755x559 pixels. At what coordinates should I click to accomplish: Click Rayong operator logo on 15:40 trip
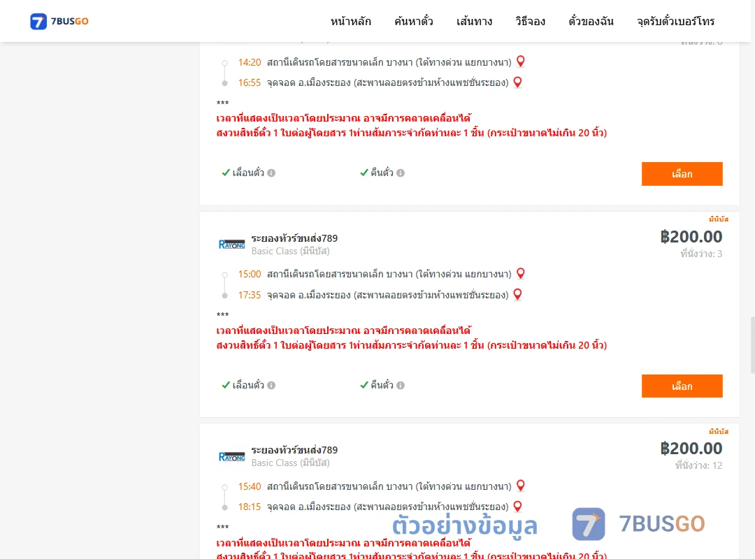point(231,456)
